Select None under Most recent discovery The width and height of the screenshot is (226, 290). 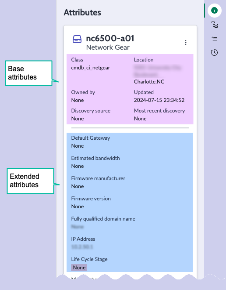(140, 119)
